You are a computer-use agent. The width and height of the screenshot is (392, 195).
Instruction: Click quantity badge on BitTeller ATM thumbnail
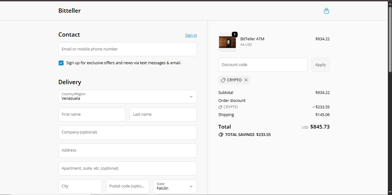coord(235,35)
